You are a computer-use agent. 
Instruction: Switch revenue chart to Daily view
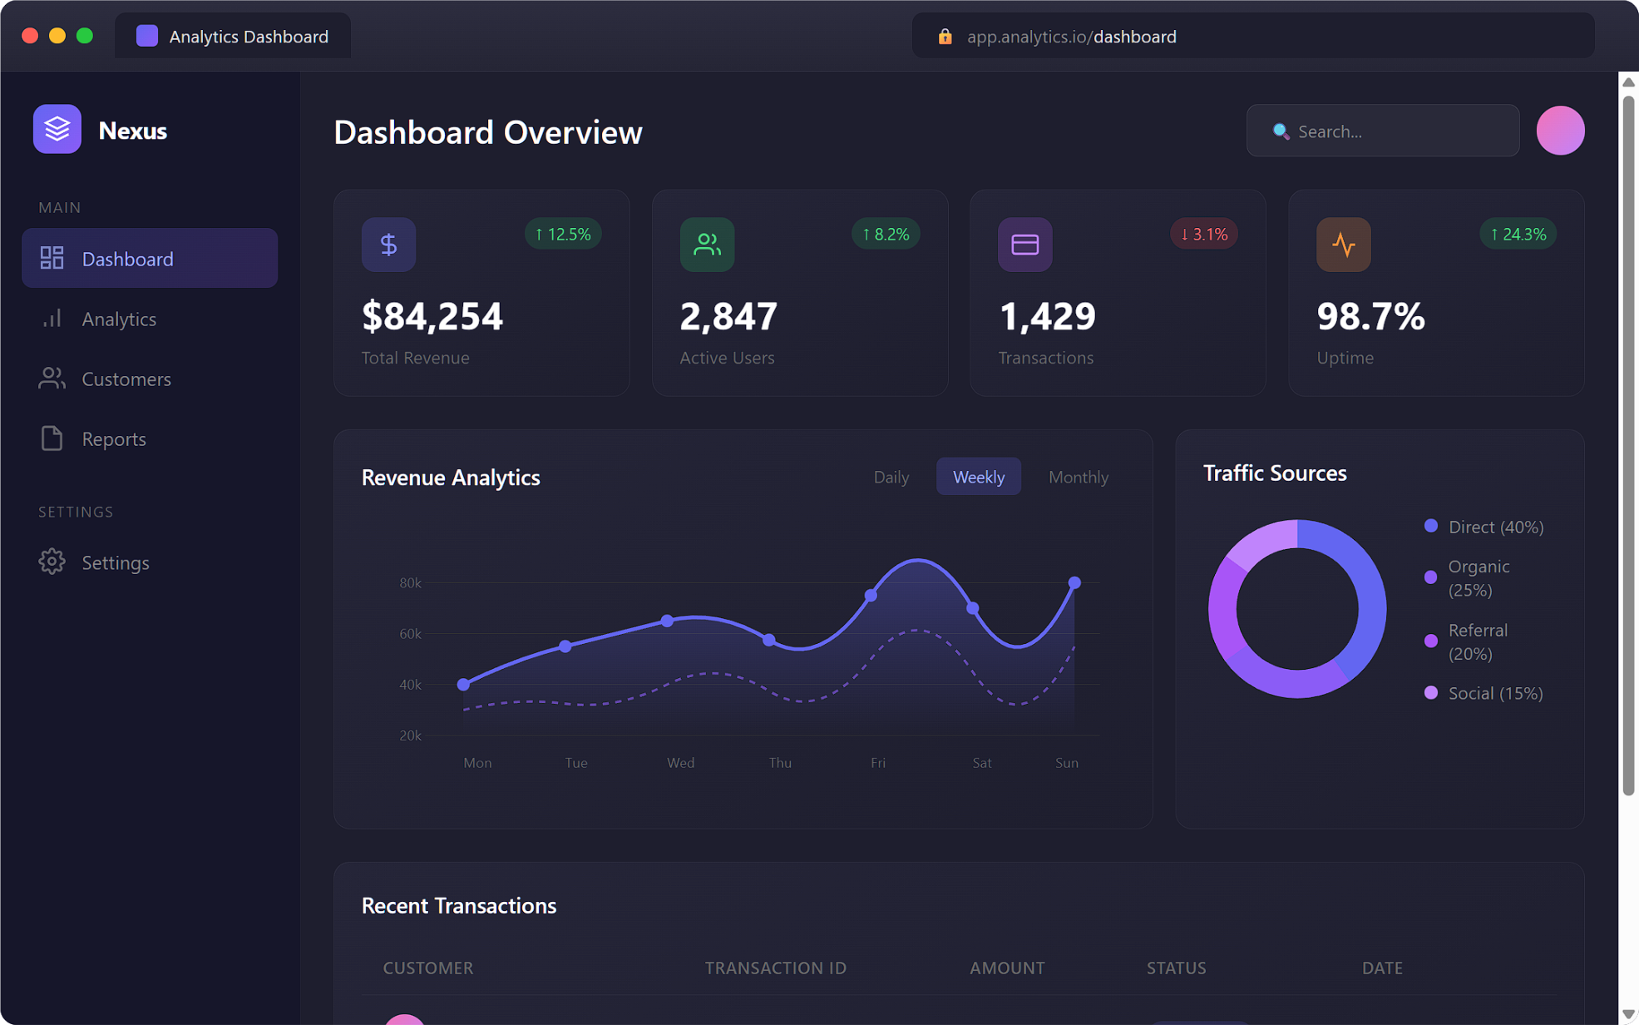pyautogui.click(x=891, y=477)
